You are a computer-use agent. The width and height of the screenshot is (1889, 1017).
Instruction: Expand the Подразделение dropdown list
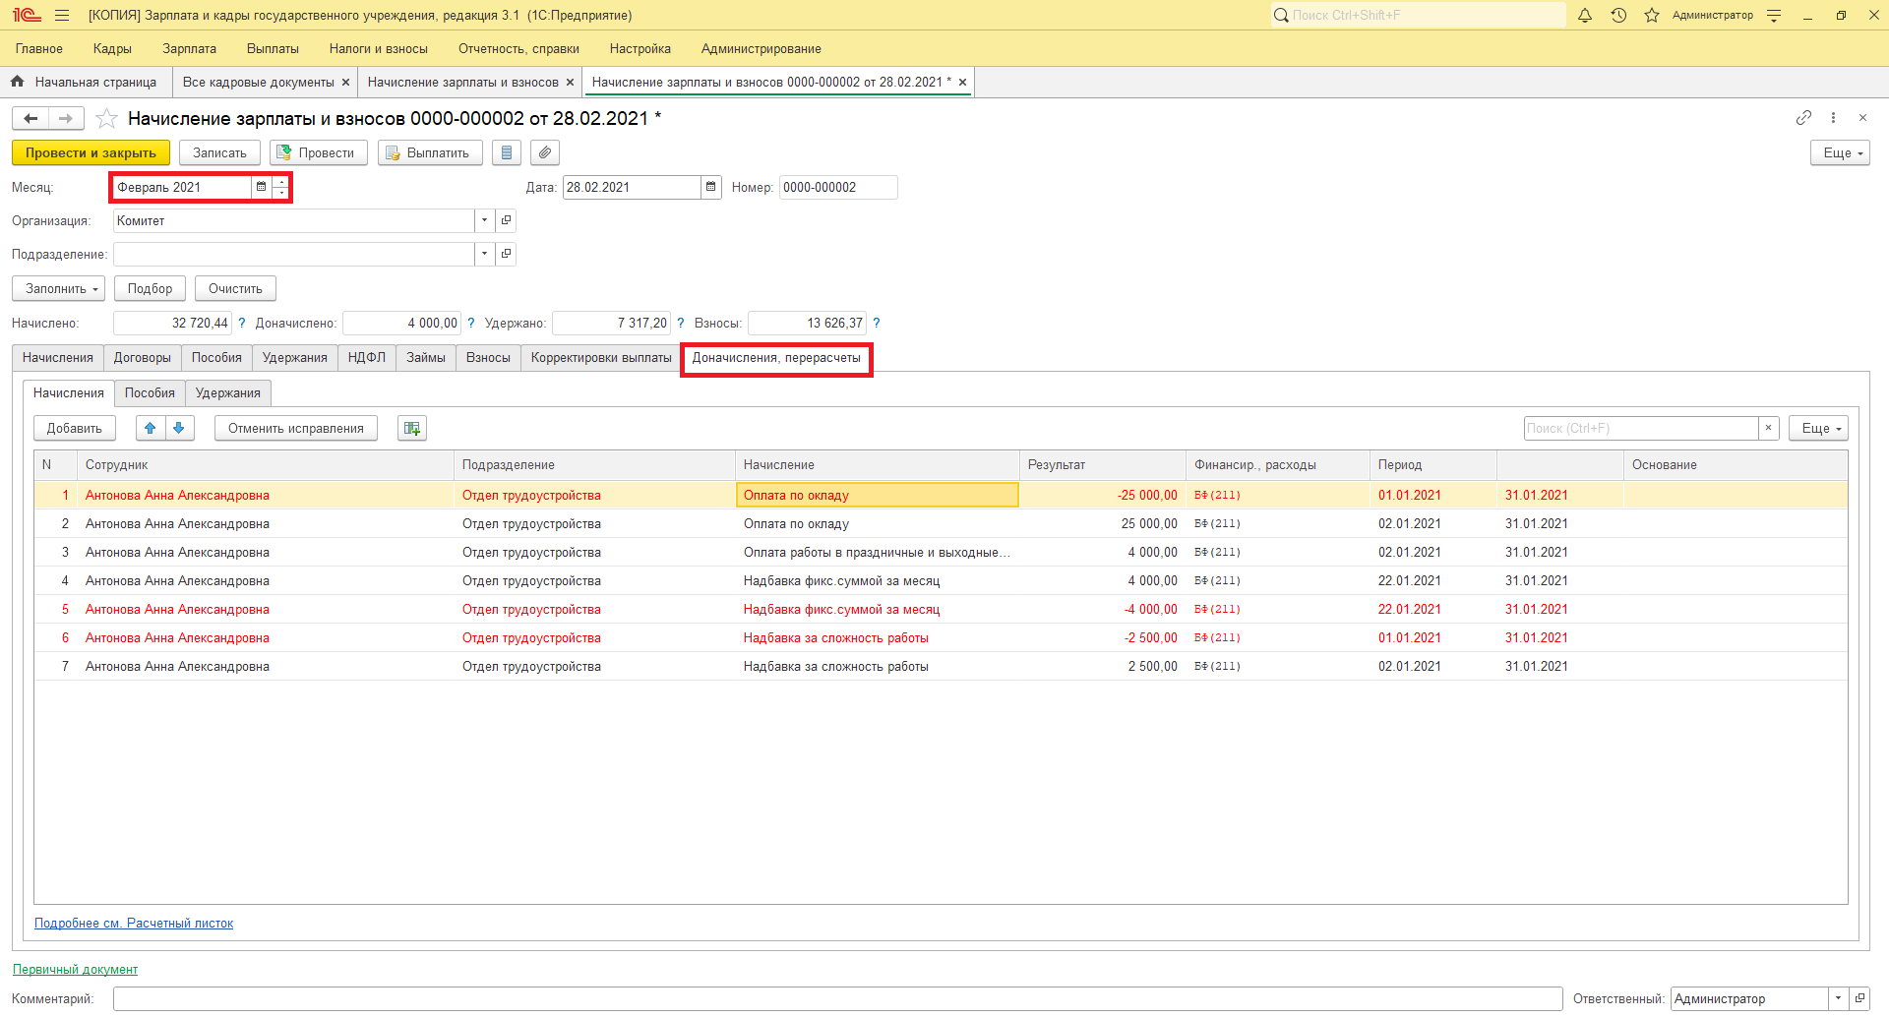click(x=484, y=254)
